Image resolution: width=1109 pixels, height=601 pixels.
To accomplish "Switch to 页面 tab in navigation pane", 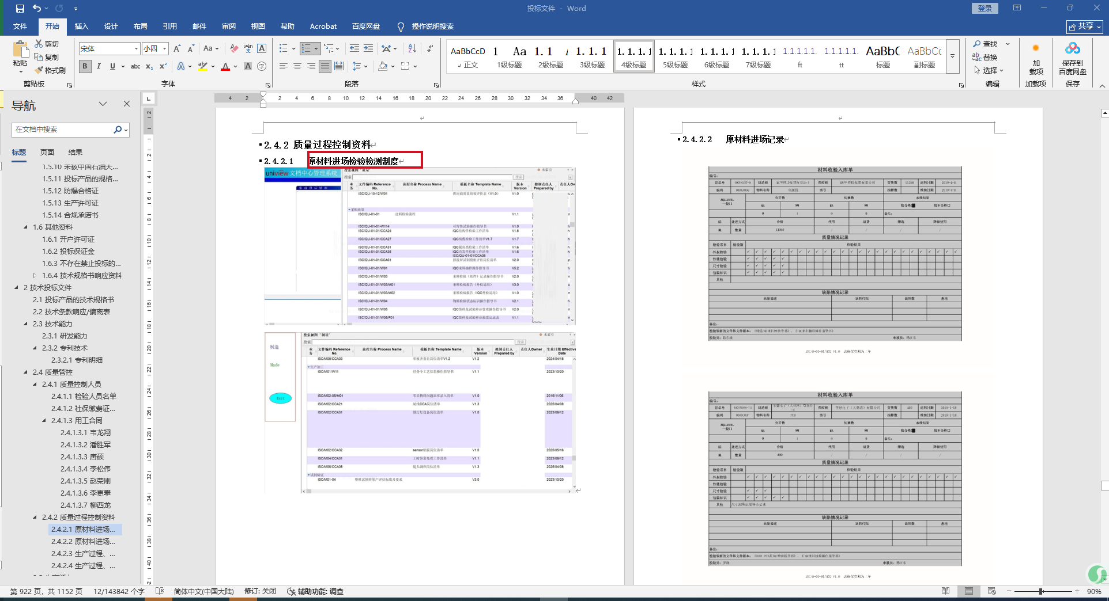I will click(47, 152).
